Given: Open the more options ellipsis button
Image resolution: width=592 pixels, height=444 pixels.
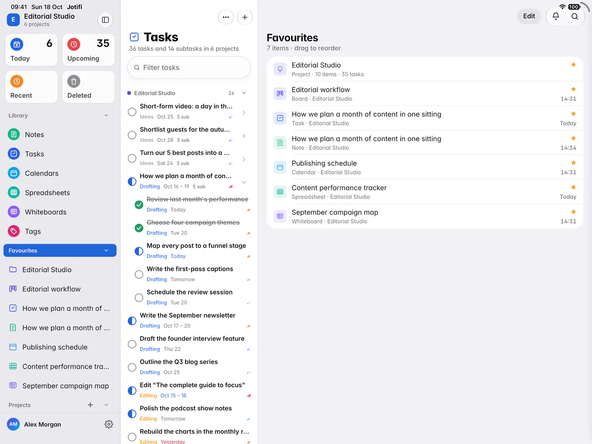Looking at the screenshot, I should pyautogui.click(x=226, y=17).
